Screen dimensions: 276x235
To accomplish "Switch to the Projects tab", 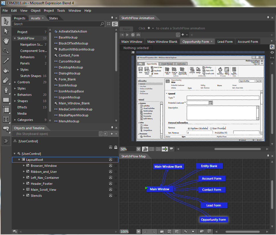I will 20,18.
